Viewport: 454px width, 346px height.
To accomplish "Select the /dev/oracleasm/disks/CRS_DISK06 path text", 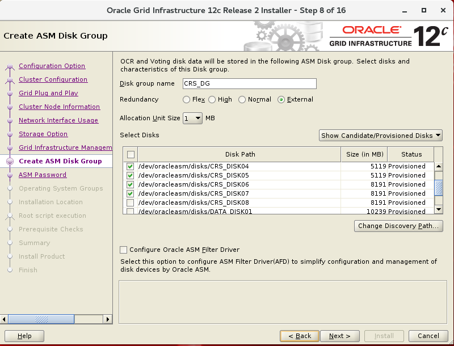I will tap(194, 184).
